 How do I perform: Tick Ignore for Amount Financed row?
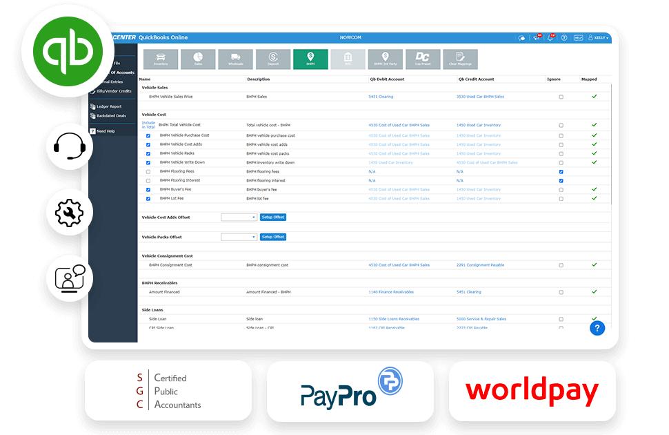coord(561,292)
